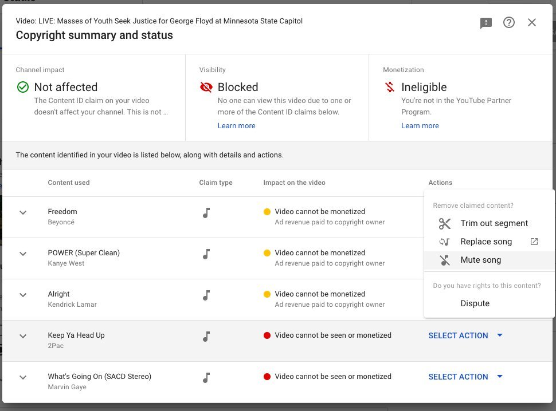
Task: Click music note icon in What's Going On row
Action: point(206,378)
